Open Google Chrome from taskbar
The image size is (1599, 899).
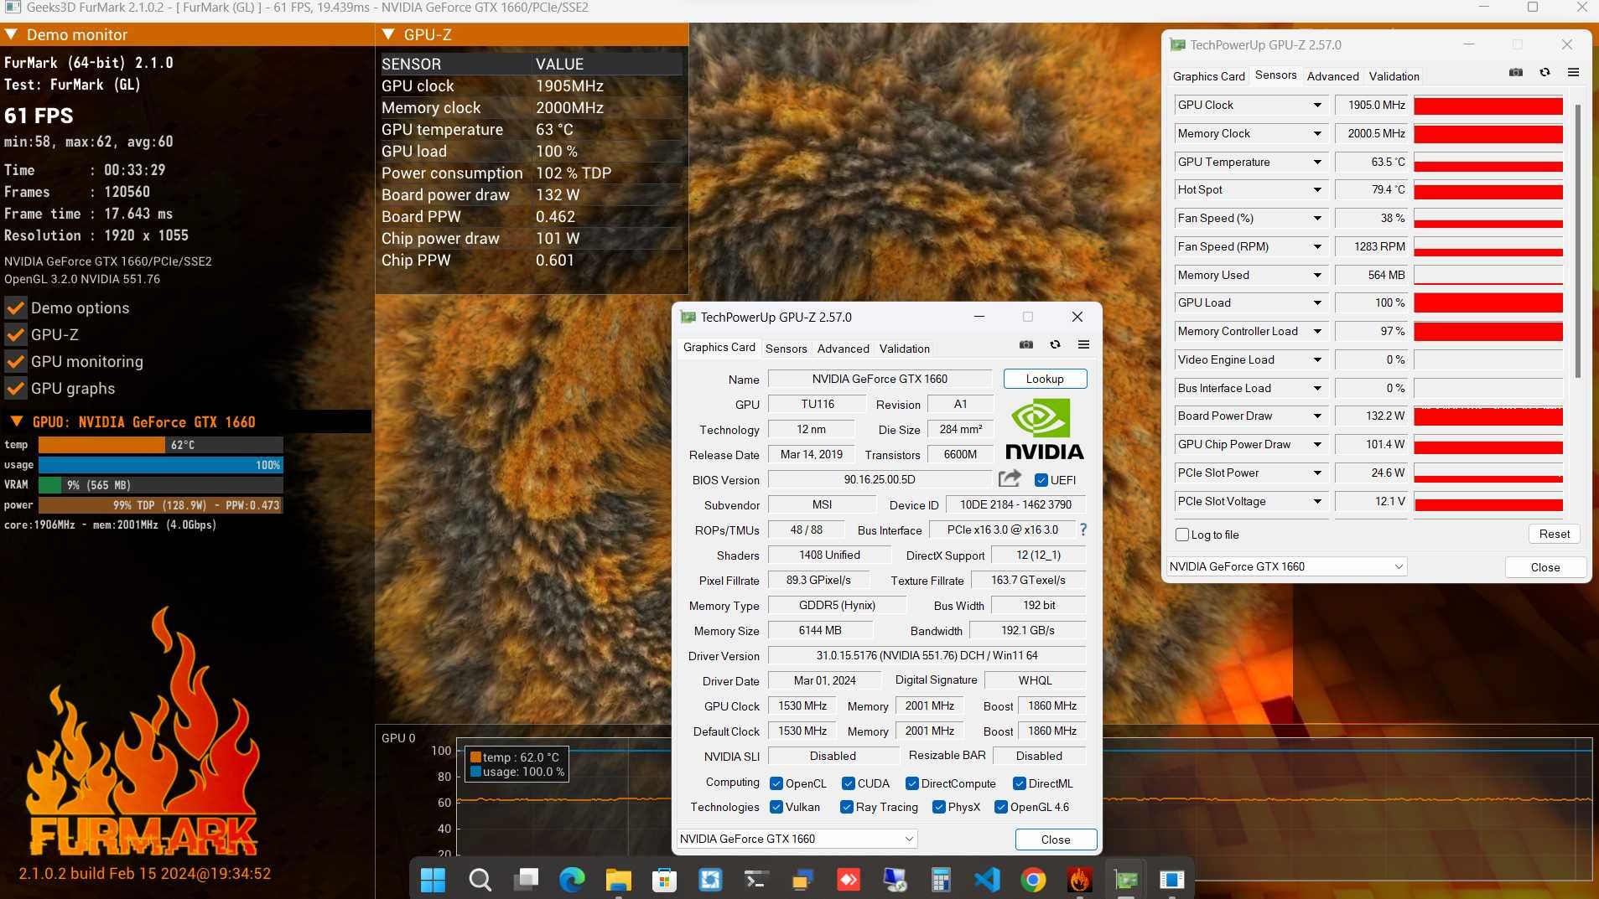pyautogui.click(x=1033, y=880)
